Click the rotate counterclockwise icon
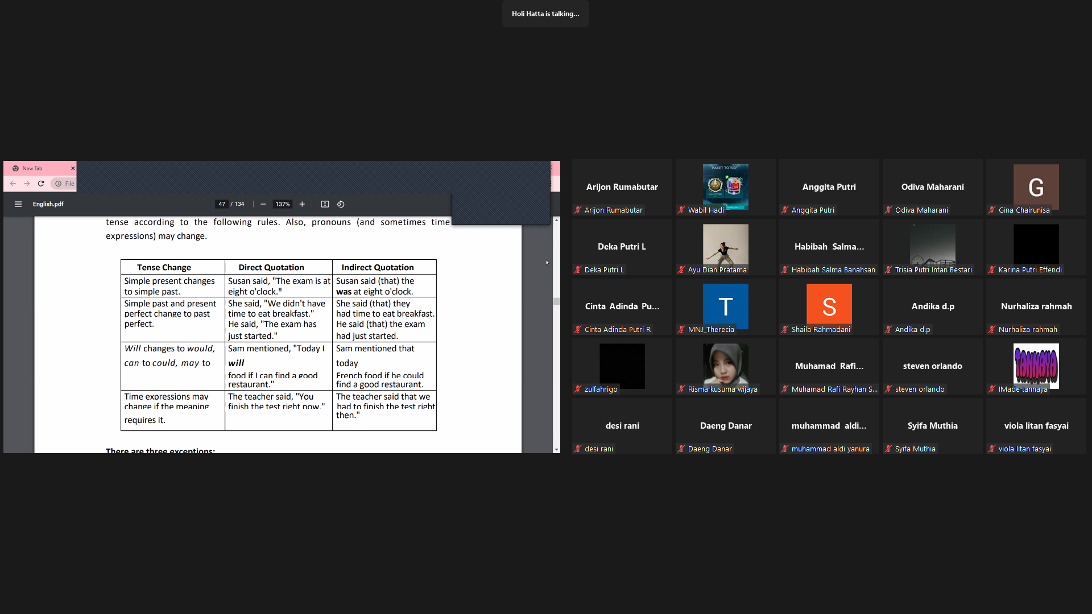The width and height of the screenshot is (1092, 614). click(341, 204)
